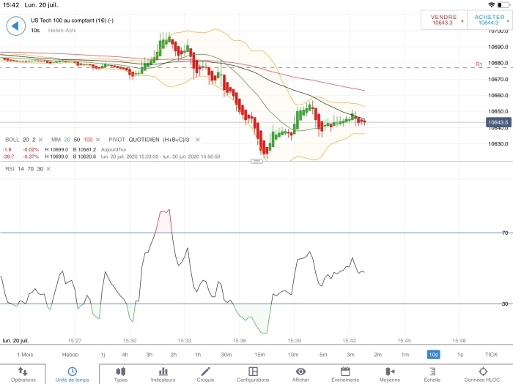Toggle the Afficher eye icon
The width and height of the screenshot is (513, 384).
[300, 372]
